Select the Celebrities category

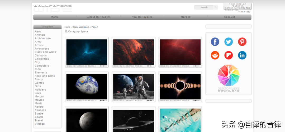[x=42, y=59]
